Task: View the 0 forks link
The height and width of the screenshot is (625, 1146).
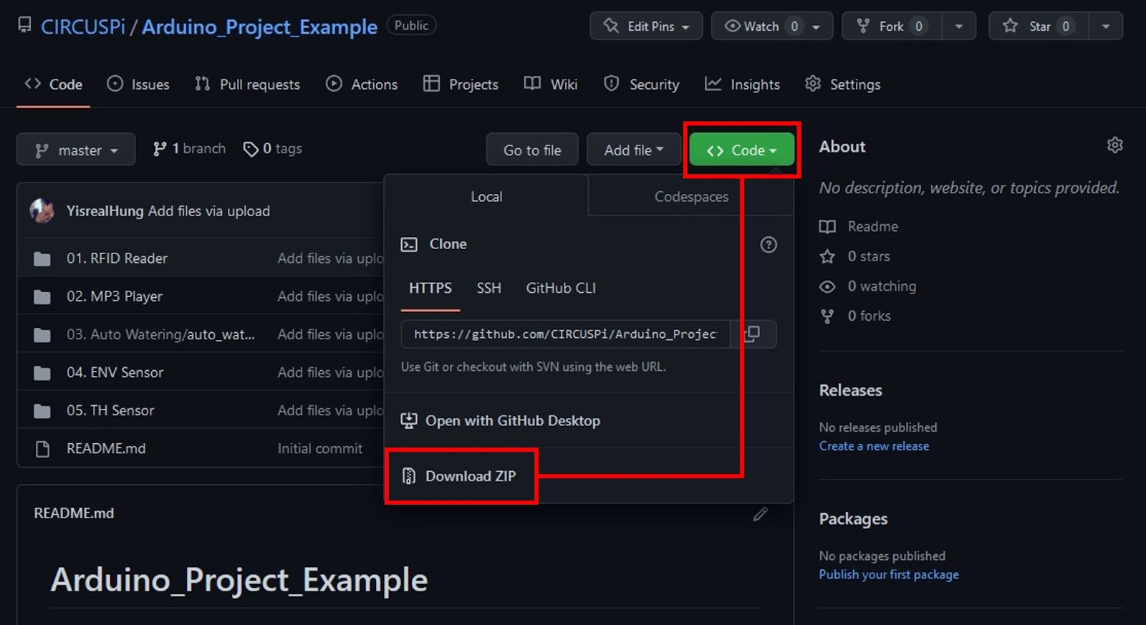Action: tap(855, 316)
